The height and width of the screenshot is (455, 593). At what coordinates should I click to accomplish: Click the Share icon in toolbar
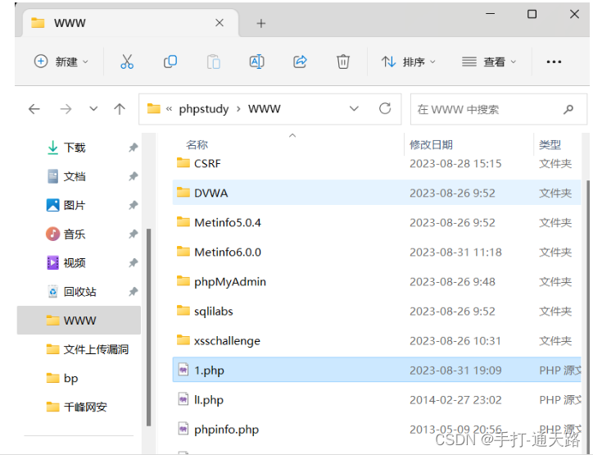[x=300, y=61]
